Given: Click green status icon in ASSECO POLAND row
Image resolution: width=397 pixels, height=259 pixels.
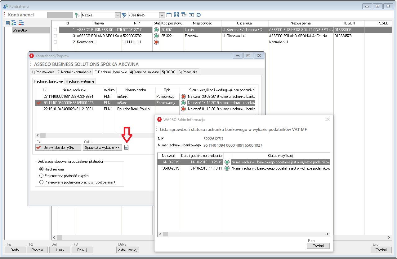Looking at the screenshot, I should [x=156, y=36].
